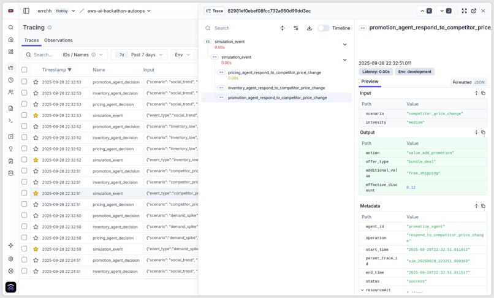494x298 pixels.
Task: Copy the Input section content
Action: coord(484,93)
